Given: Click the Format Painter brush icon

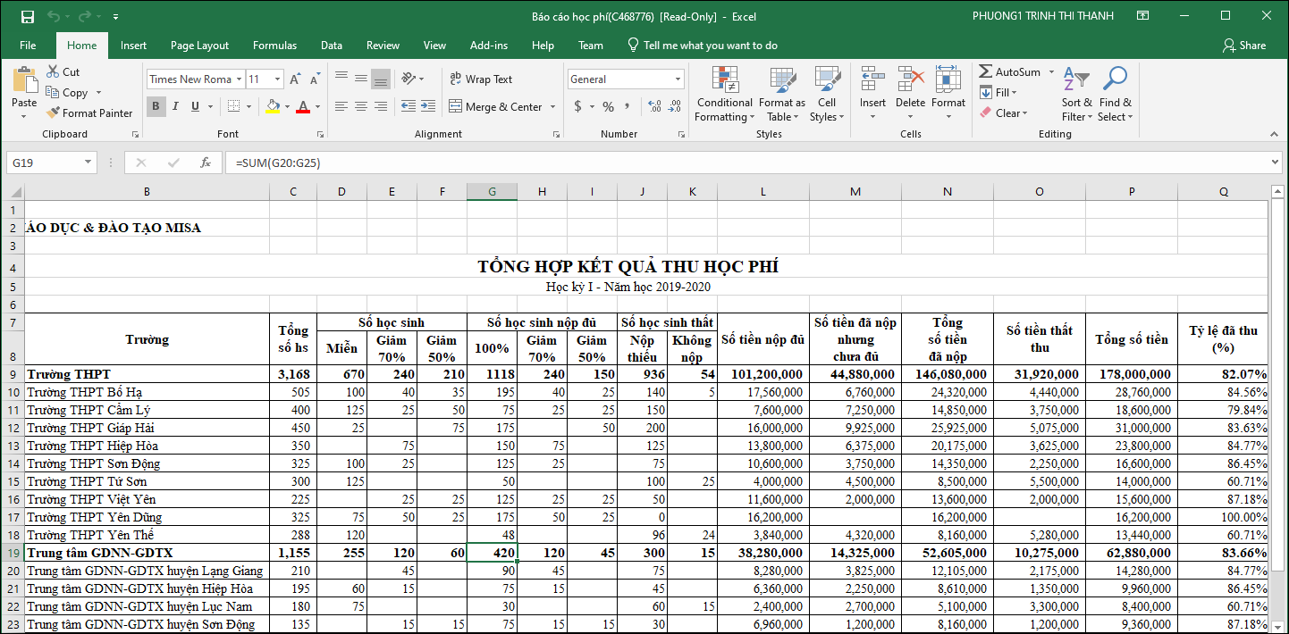Looking at the screenshot, I should (x=53, y=113).
